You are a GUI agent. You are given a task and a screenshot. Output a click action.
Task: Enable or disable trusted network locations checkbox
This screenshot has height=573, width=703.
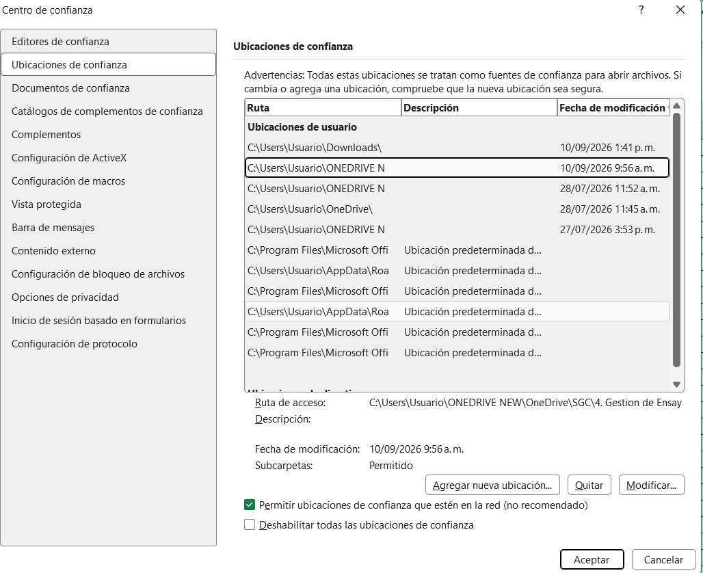coord(250,505)
